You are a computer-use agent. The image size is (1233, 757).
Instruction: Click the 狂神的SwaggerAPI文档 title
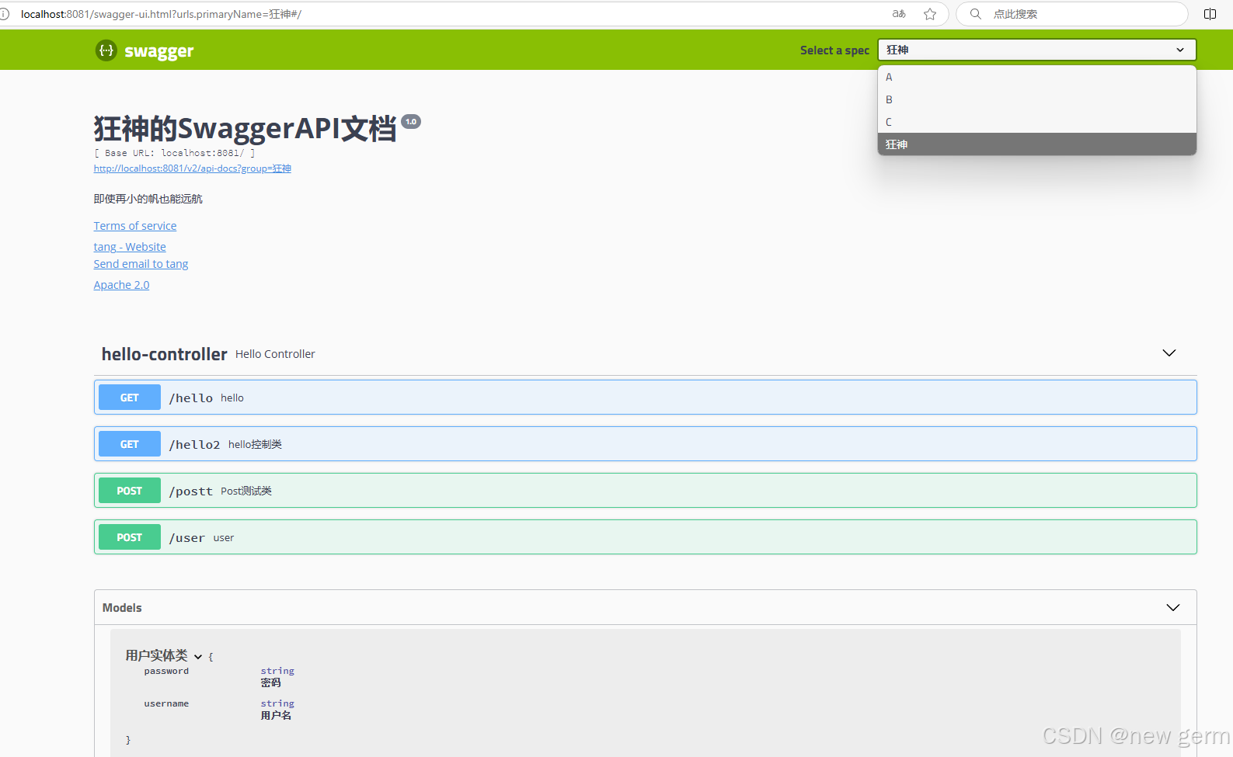(245, 128)
